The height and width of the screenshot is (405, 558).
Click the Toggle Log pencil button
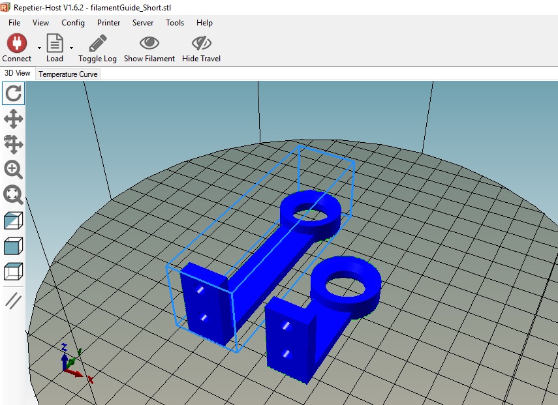[x=97, y=43]
